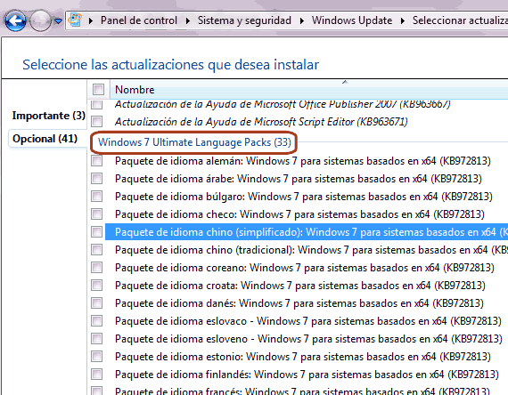
Task: Check the estonio language pack
Action: 97,357
